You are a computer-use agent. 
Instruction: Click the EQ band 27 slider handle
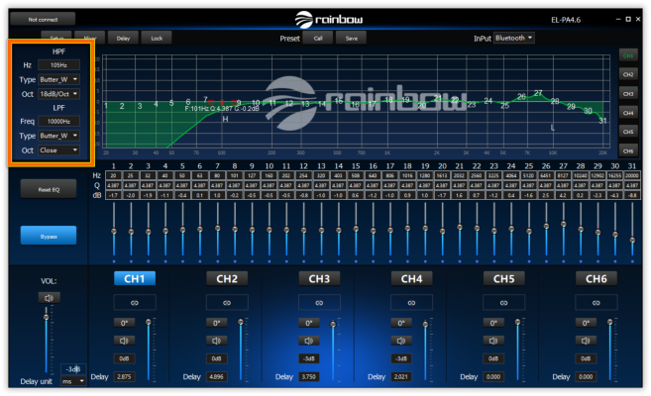coord(564,224)
